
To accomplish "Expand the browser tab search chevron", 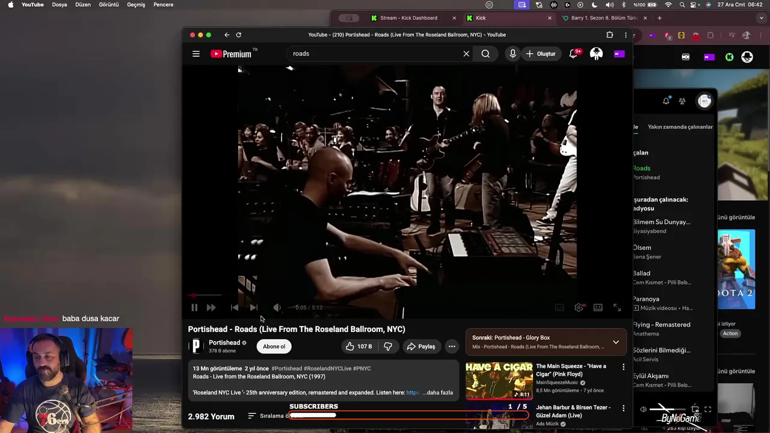I will click(x=762, y=18).
